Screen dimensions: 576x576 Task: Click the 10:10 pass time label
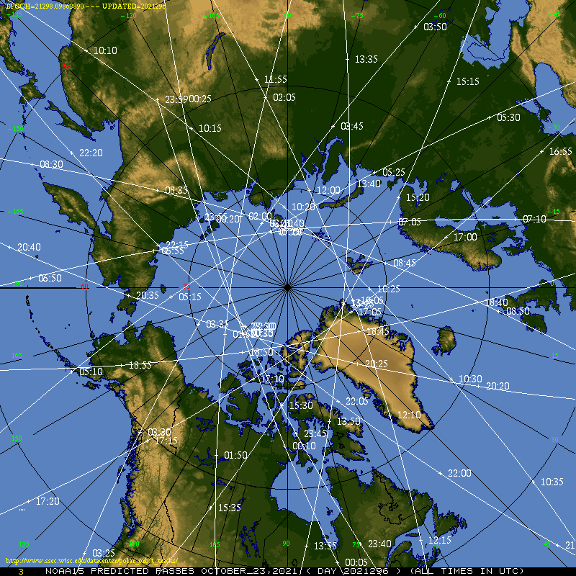point(105,50)
